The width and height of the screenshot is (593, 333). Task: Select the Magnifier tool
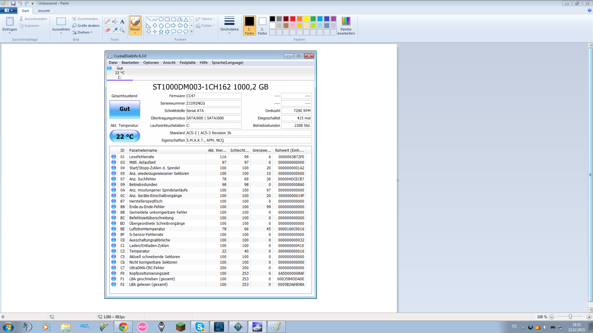point(122,30)
